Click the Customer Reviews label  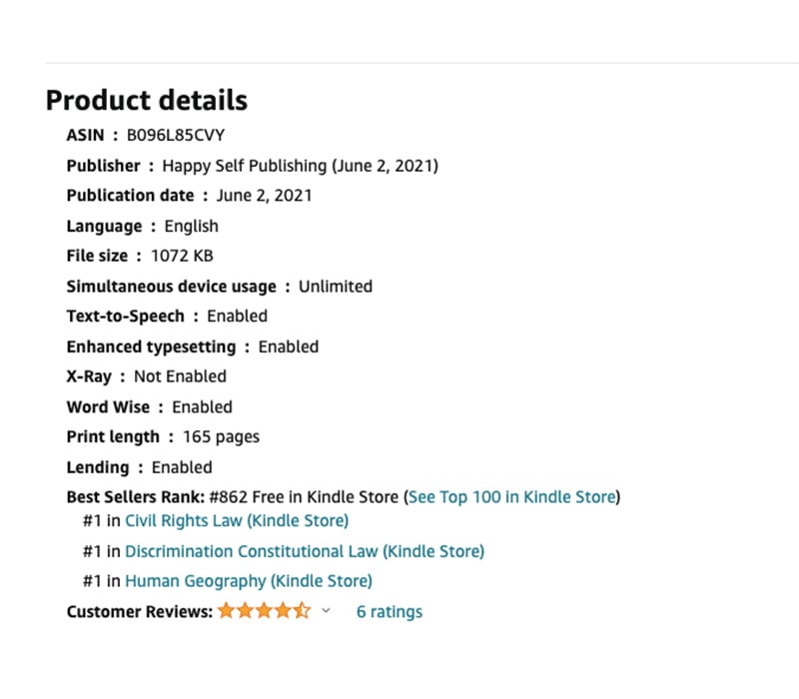[139, 611]
